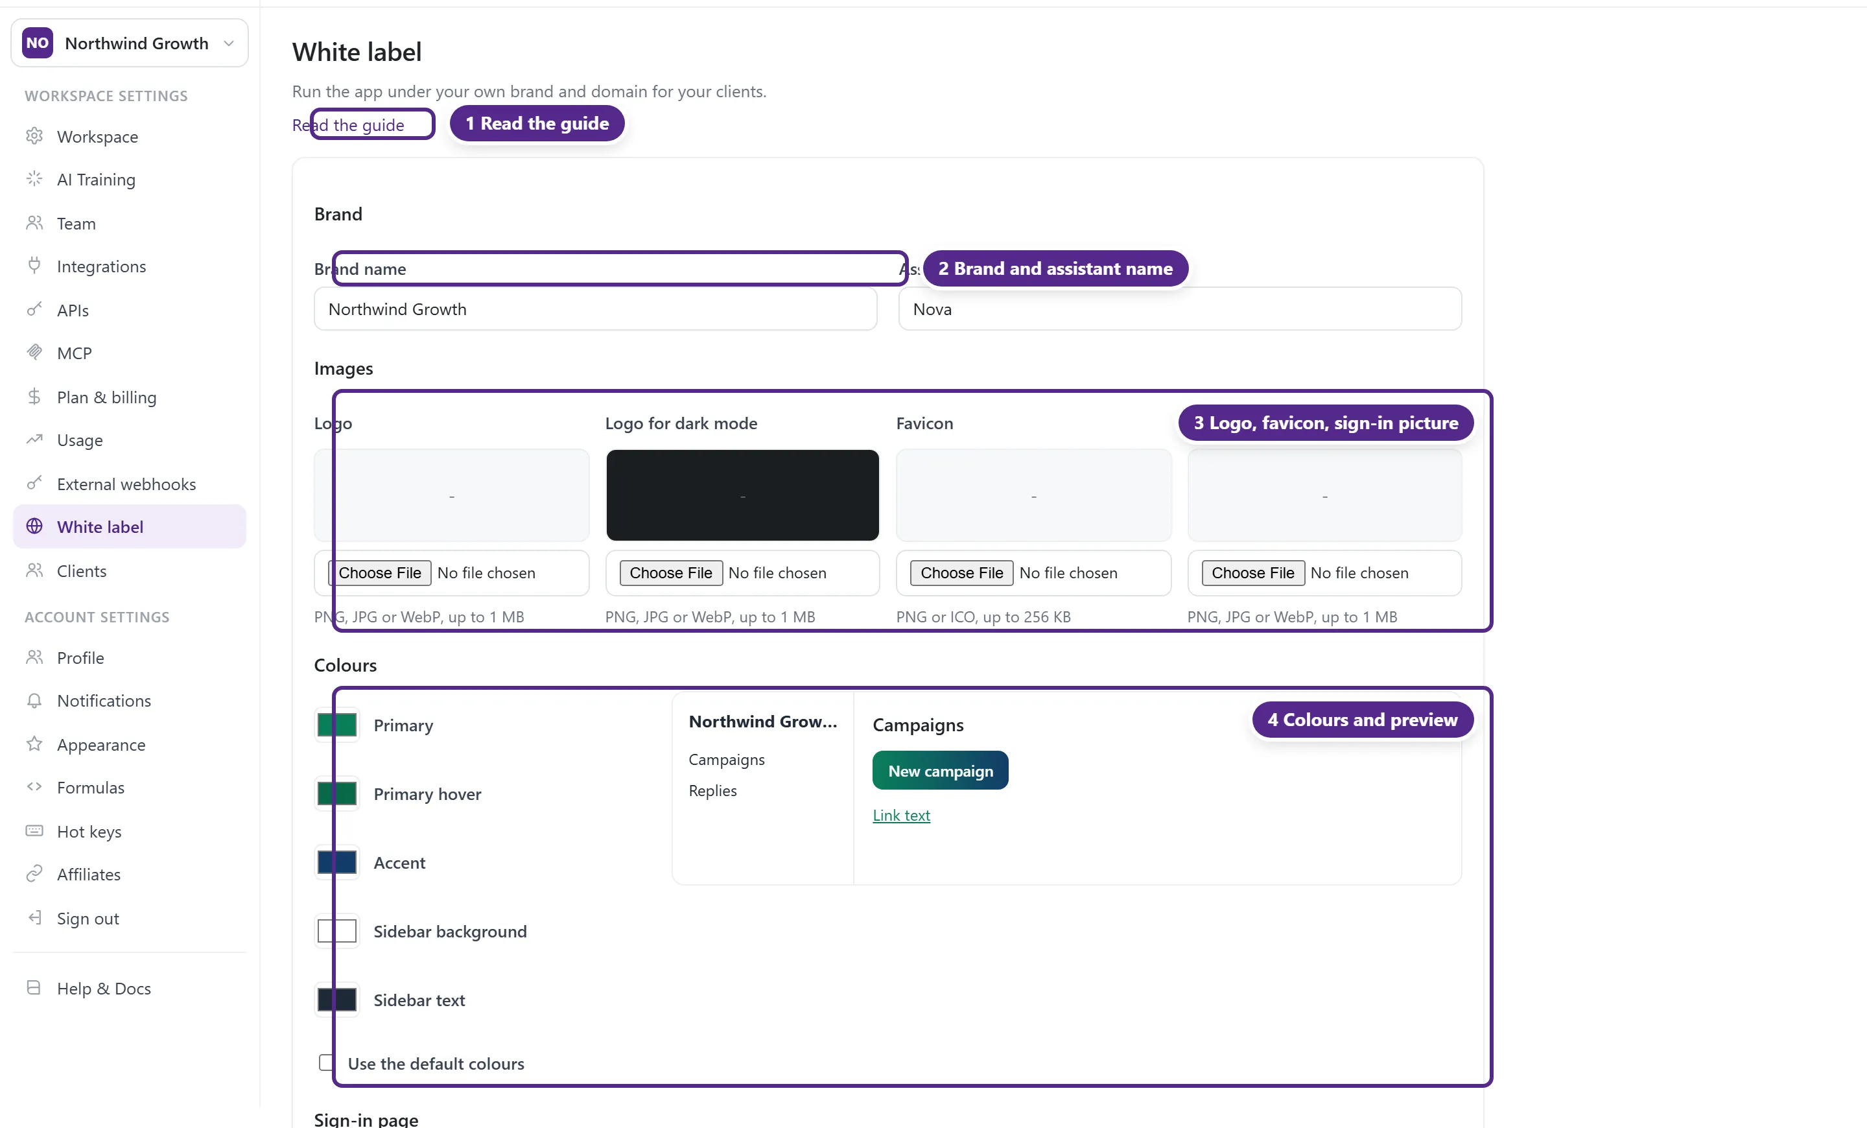
Task: Click the MCP icon in sidebar
Action: (x=34, y=353)
